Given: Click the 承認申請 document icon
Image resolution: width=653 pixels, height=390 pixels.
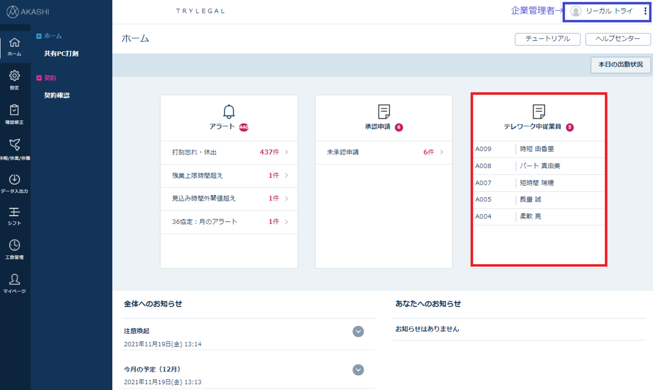Looking at the screenshot, I should pos(384,111).
